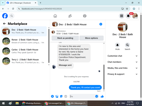Open the Doc conversation in the list
Screen dimensions: 142x106
[24, 31]
